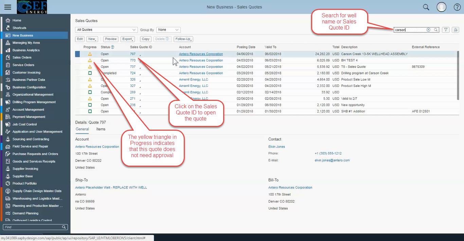Click the Status column help icon
This screenshot has width=464, height=241.
[112, 47]
